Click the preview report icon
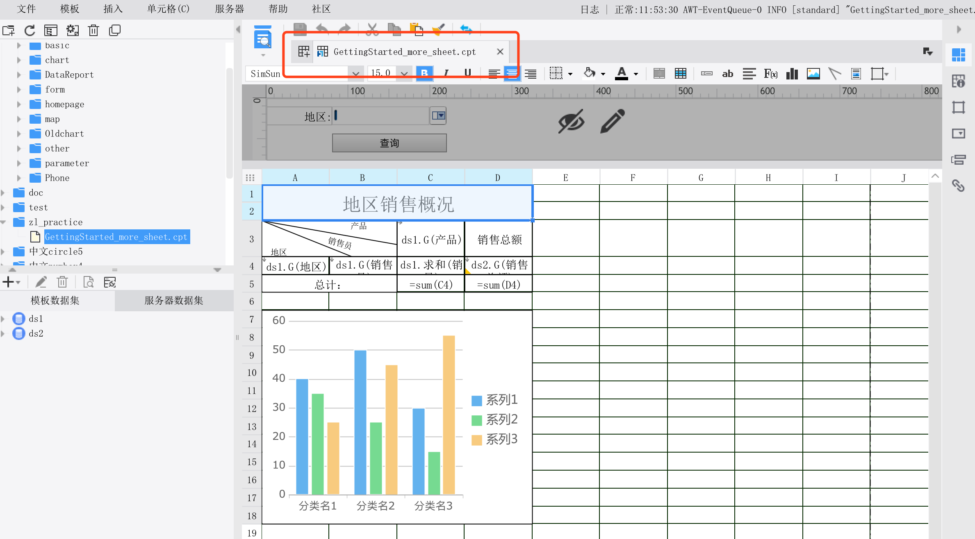Image resolution: width=975 pixels, height=539 pixels. 263,39
